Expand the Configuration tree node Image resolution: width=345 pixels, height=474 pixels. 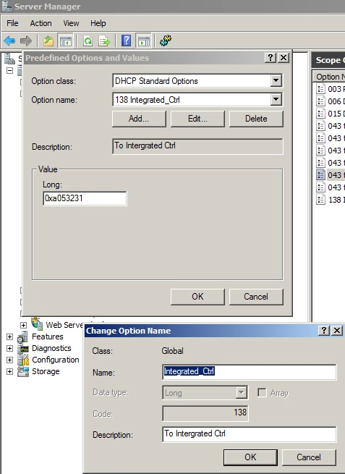coord(9,360)
